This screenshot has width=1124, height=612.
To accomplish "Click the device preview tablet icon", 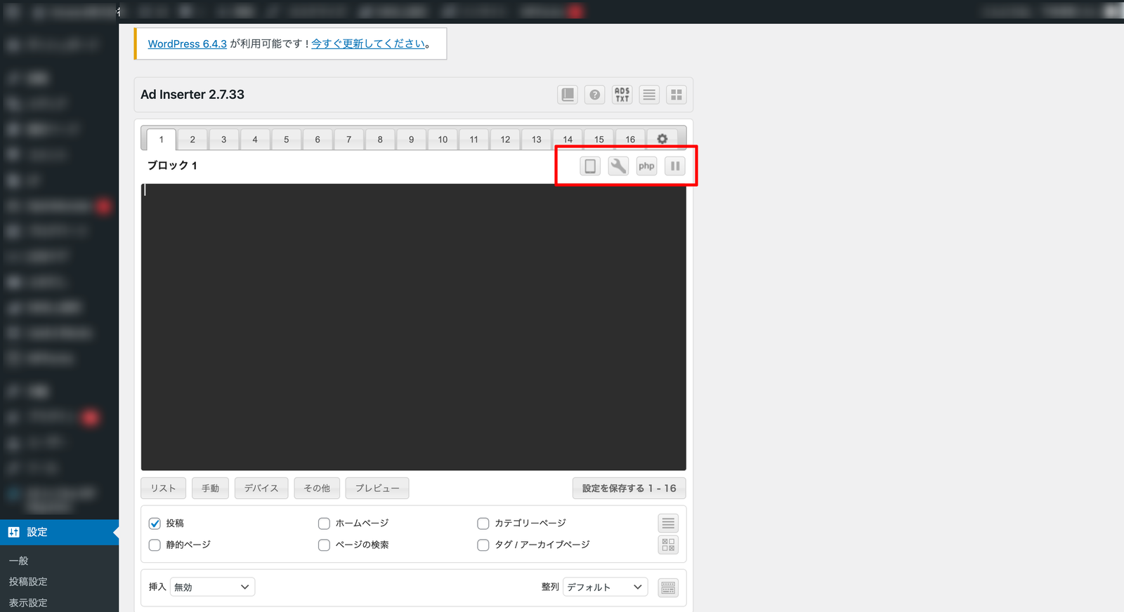I will 590,166.
